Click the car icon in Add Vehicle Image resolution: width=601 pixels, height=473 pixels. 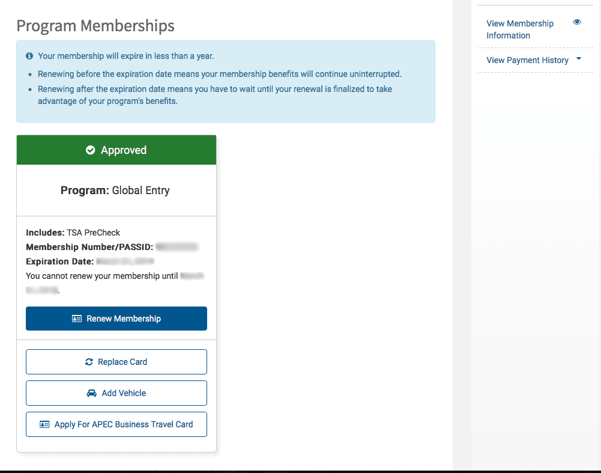pos(92,393)
